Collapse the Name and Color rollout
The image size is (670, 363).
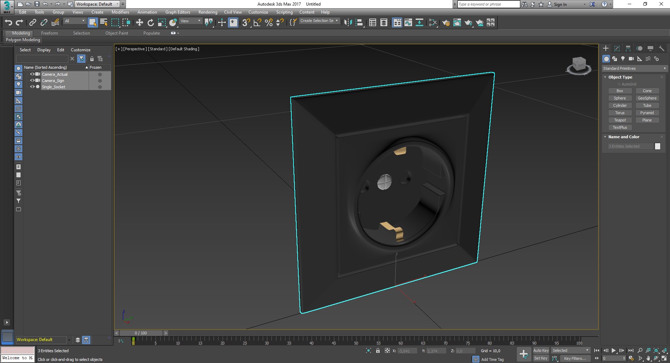[623, 137]
